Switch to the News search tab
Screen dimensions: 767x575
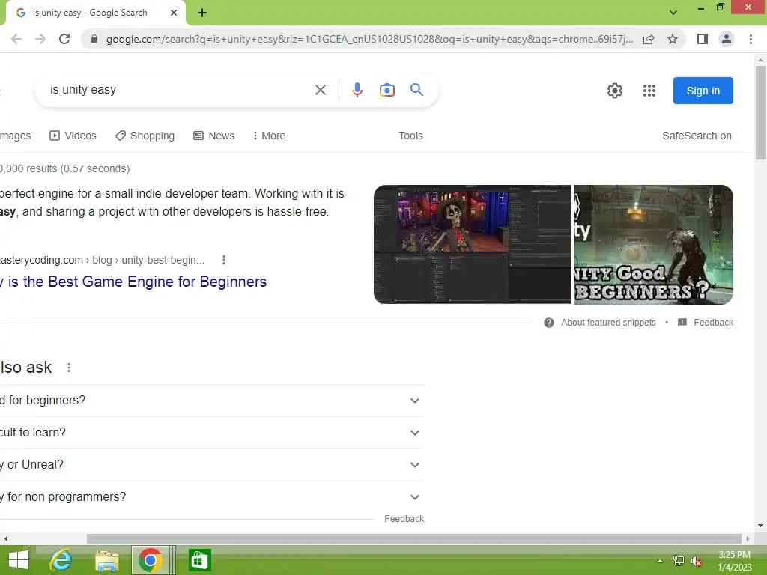click(213, 136)
